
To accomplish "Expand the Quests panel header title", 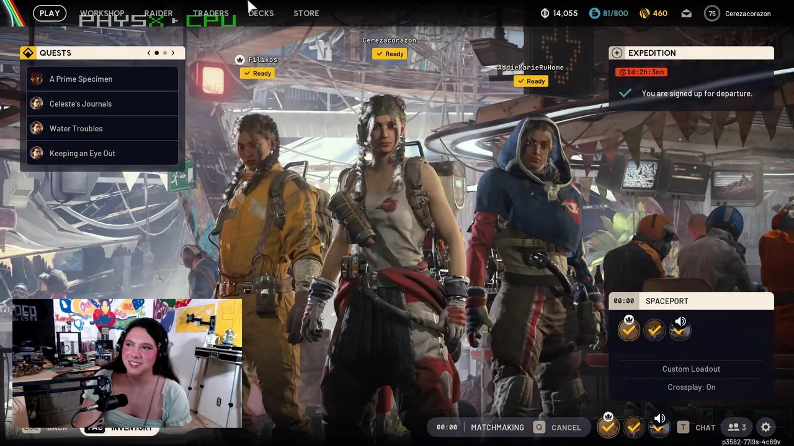I will tap(55, 53).
